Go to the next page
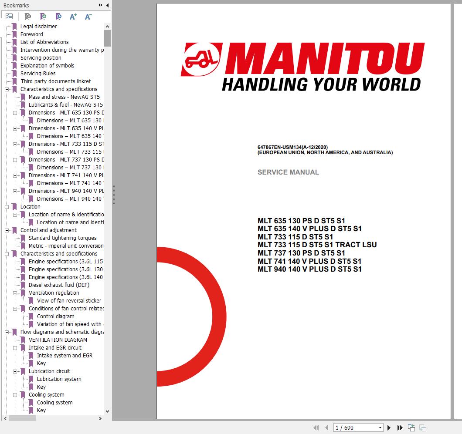Image resolution: width=462 pixels, height=434 pixels. click(389, 427)
